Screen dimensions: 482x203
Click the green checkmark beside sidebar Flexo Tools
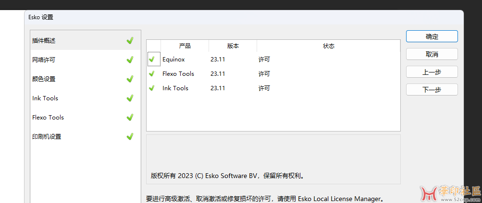point(130,117)
